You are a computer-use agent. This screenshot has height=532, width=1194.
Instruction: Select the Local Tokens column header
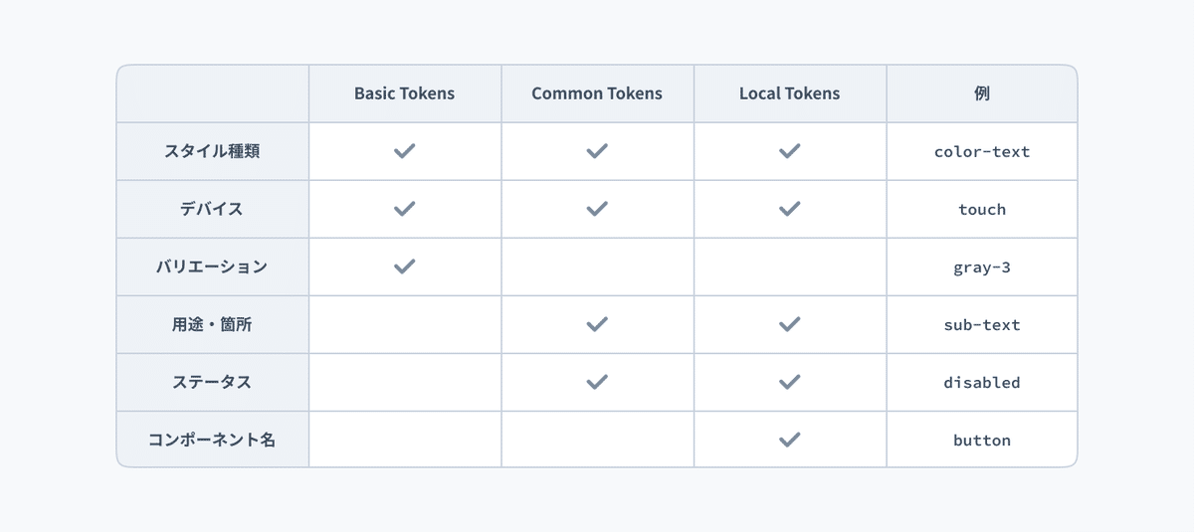(x=789, y=93)
